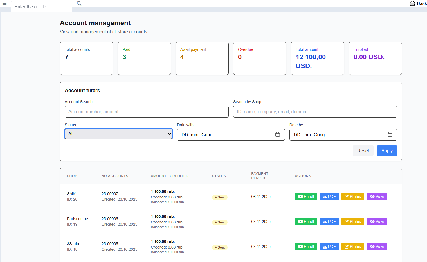This screenshot has width=427, height=262.
Task: Open the Basket cart icon
Action: coord(412,3)
